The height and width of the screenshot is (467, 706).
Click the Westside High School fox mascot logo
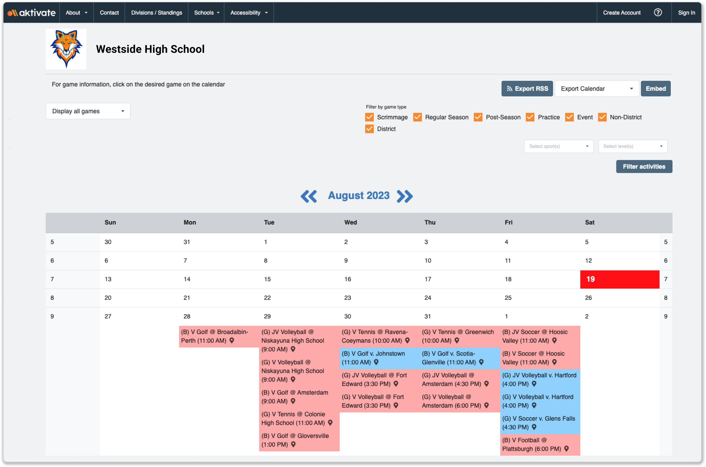pos(66,49)
